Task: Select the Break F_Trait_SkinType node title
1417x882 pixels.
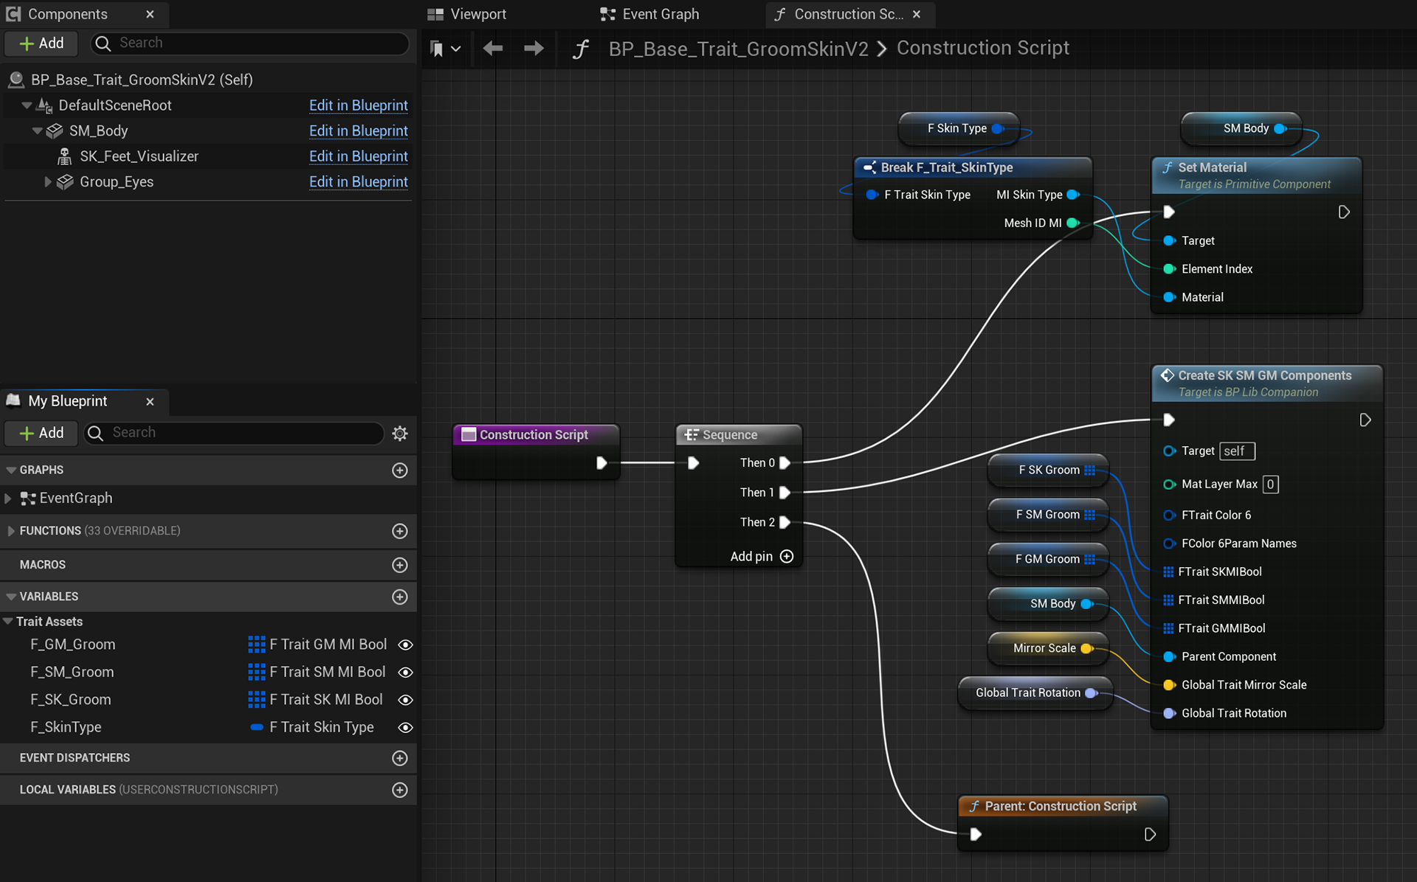Action: (x=946, y=168)
